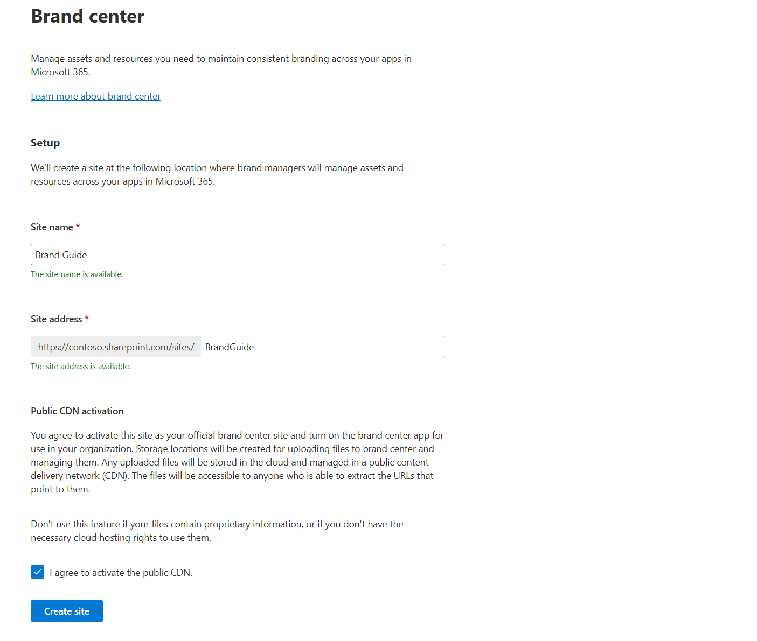Click the "I agree to activate the public CDN" label
Screen dimensions: 757x641
[x=121, y=573]
